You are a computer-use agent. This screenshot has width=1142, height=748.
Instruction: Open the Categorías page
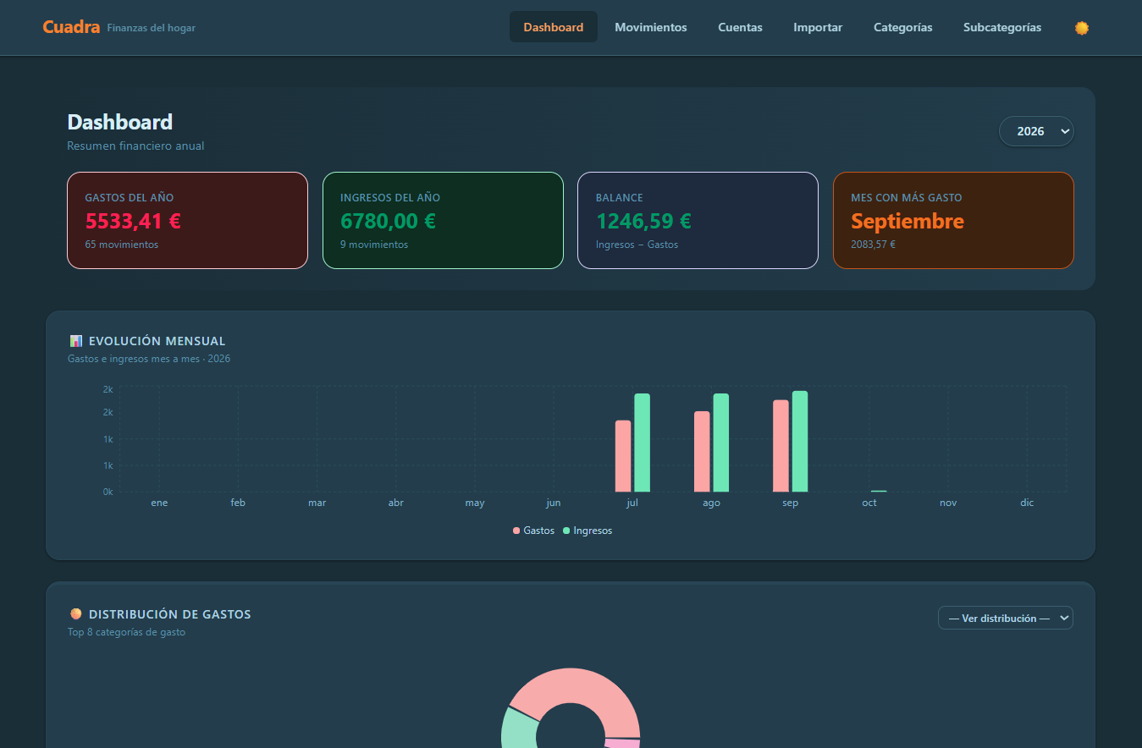point(903,27)
